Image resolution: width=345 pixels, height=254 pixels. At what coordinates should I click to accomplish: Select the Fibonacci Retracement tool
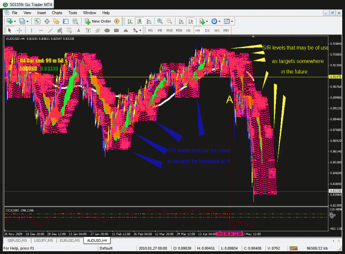(x=69, y=30)
